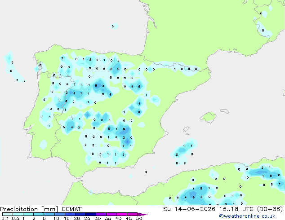Click the "0.5" legend scale label
The image size is (285, 220).
pos(15,218)
